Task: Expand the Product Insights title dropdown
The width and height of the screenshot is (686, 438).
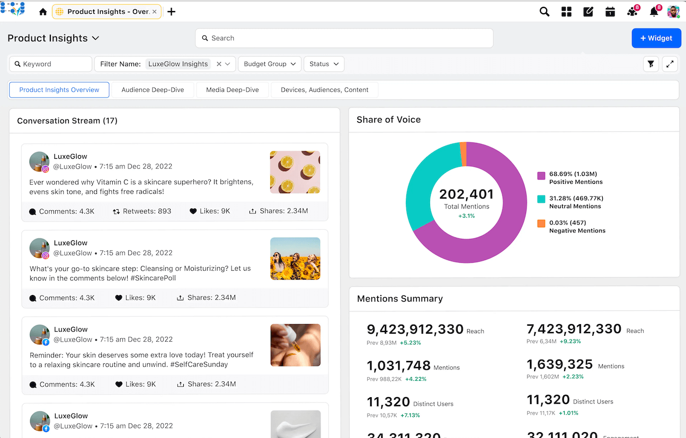Action: (95, 38)
